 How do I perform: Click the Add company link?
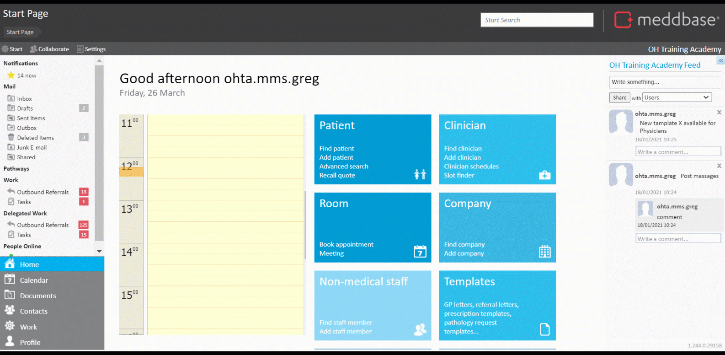464,253
